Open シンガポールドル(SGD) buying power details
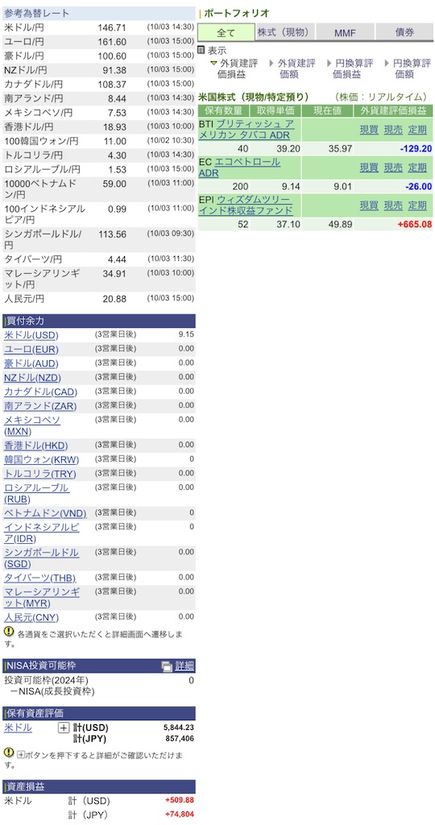 pos(42,558)
